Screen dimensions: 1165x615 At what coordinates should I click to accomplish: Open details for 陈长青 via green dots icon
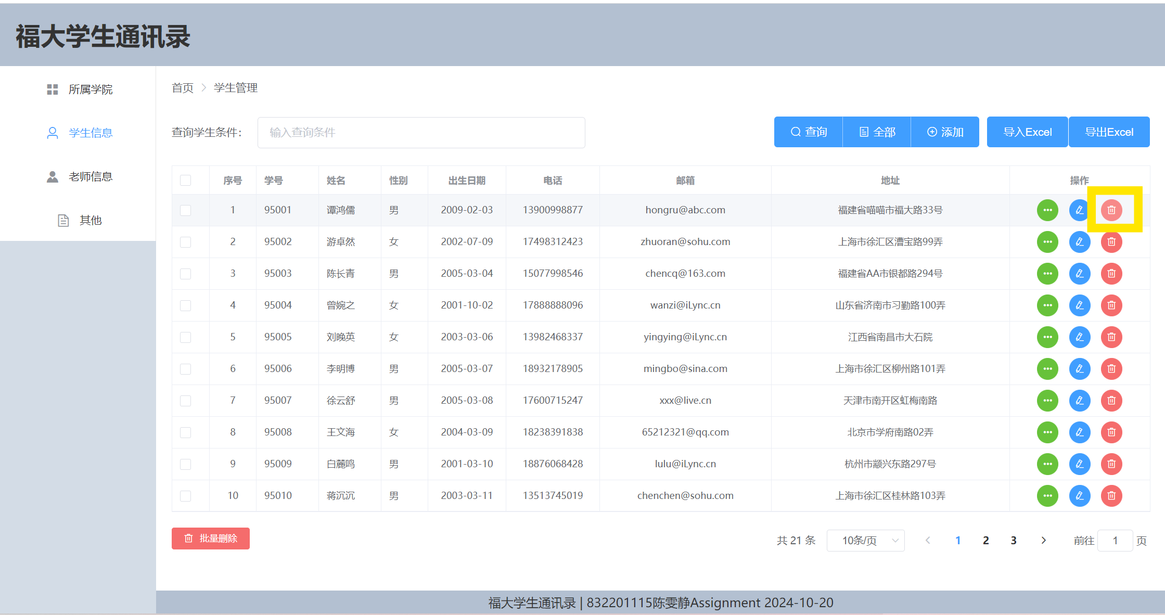tap(1047, 274)
